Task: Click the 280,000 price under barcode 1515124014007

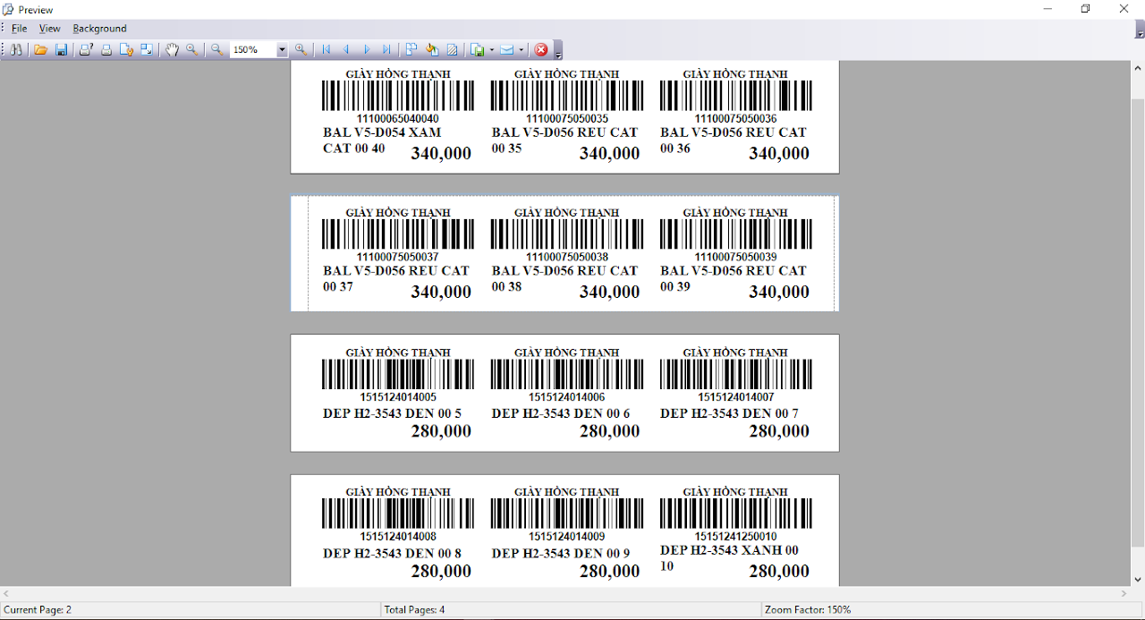Action: point(779,431)
